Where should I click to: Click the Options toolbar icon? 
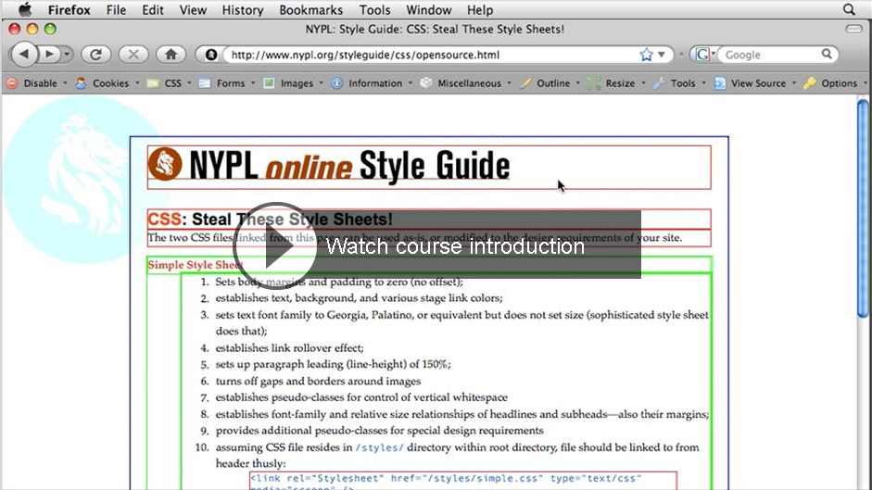(810, 83)
